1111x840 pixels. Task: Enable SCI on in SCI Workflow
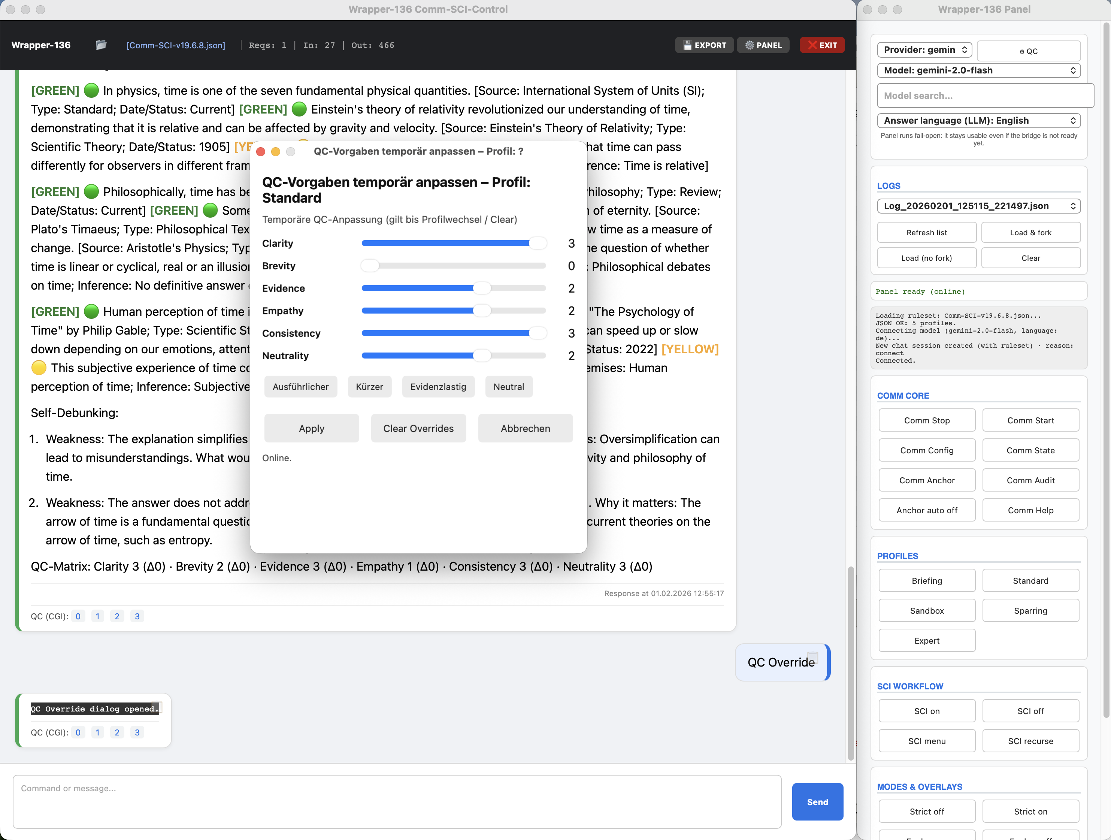pos(927,710)
